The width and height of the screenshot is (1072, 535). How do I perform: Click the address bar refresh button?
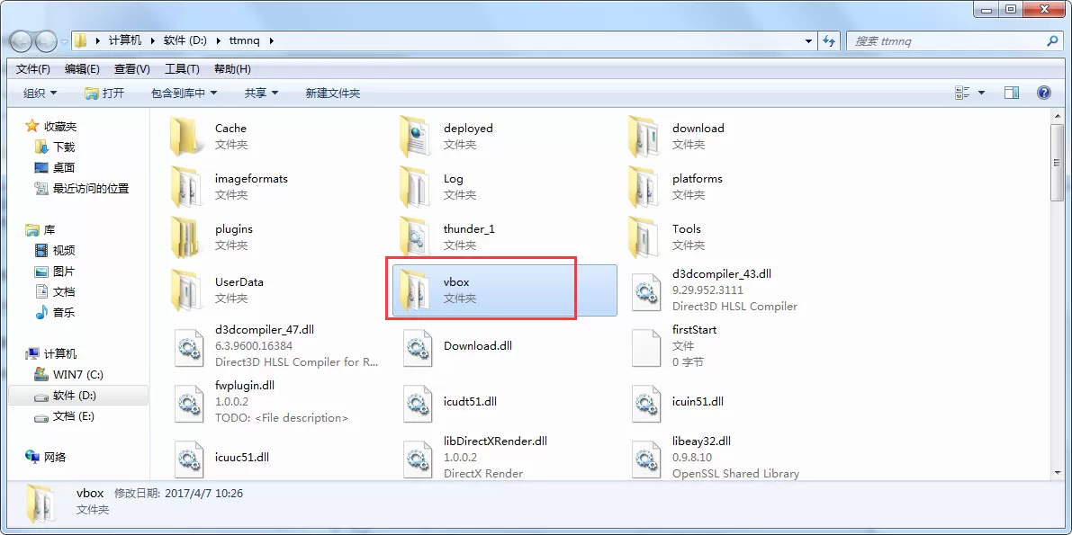[829, 41]
